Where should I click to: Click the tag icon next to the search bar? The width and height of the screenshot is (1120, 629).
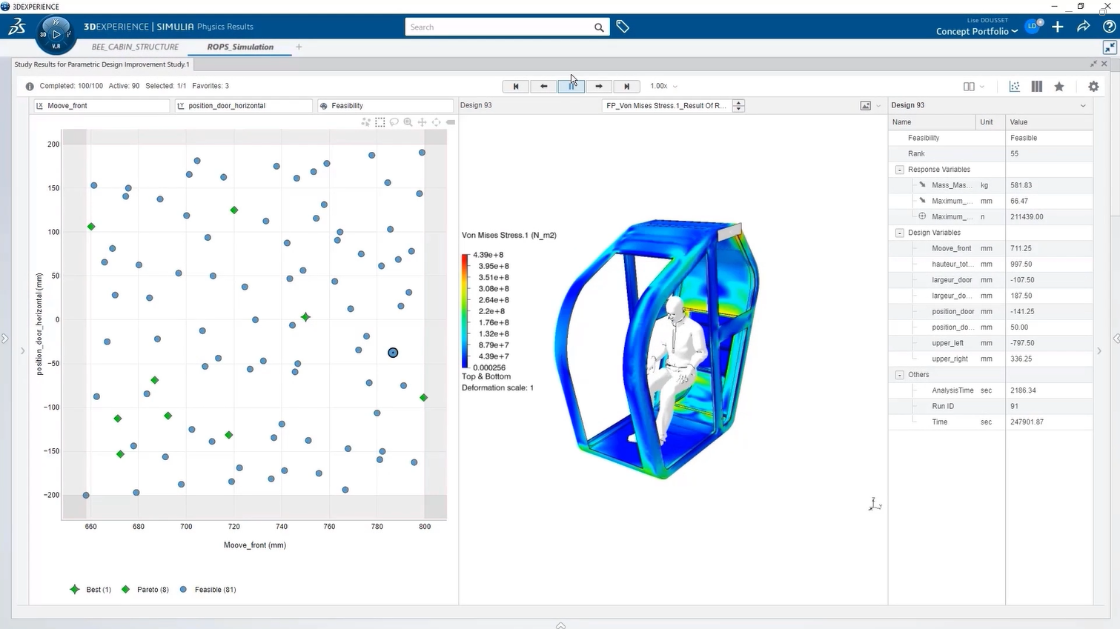tap(622, 26)
